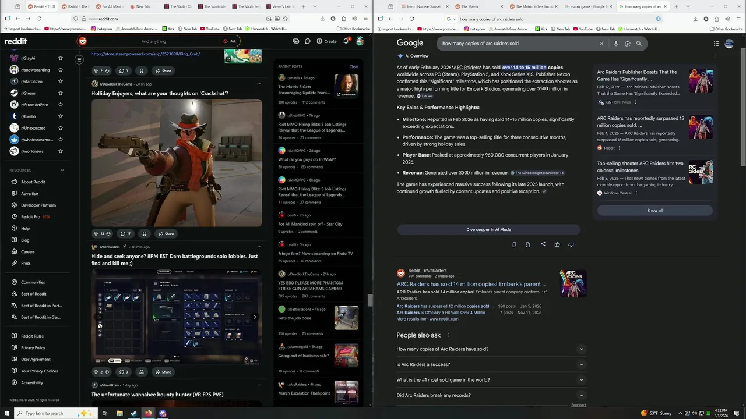Open Instagram bookmark in right browser toolbar

(474, 29)
